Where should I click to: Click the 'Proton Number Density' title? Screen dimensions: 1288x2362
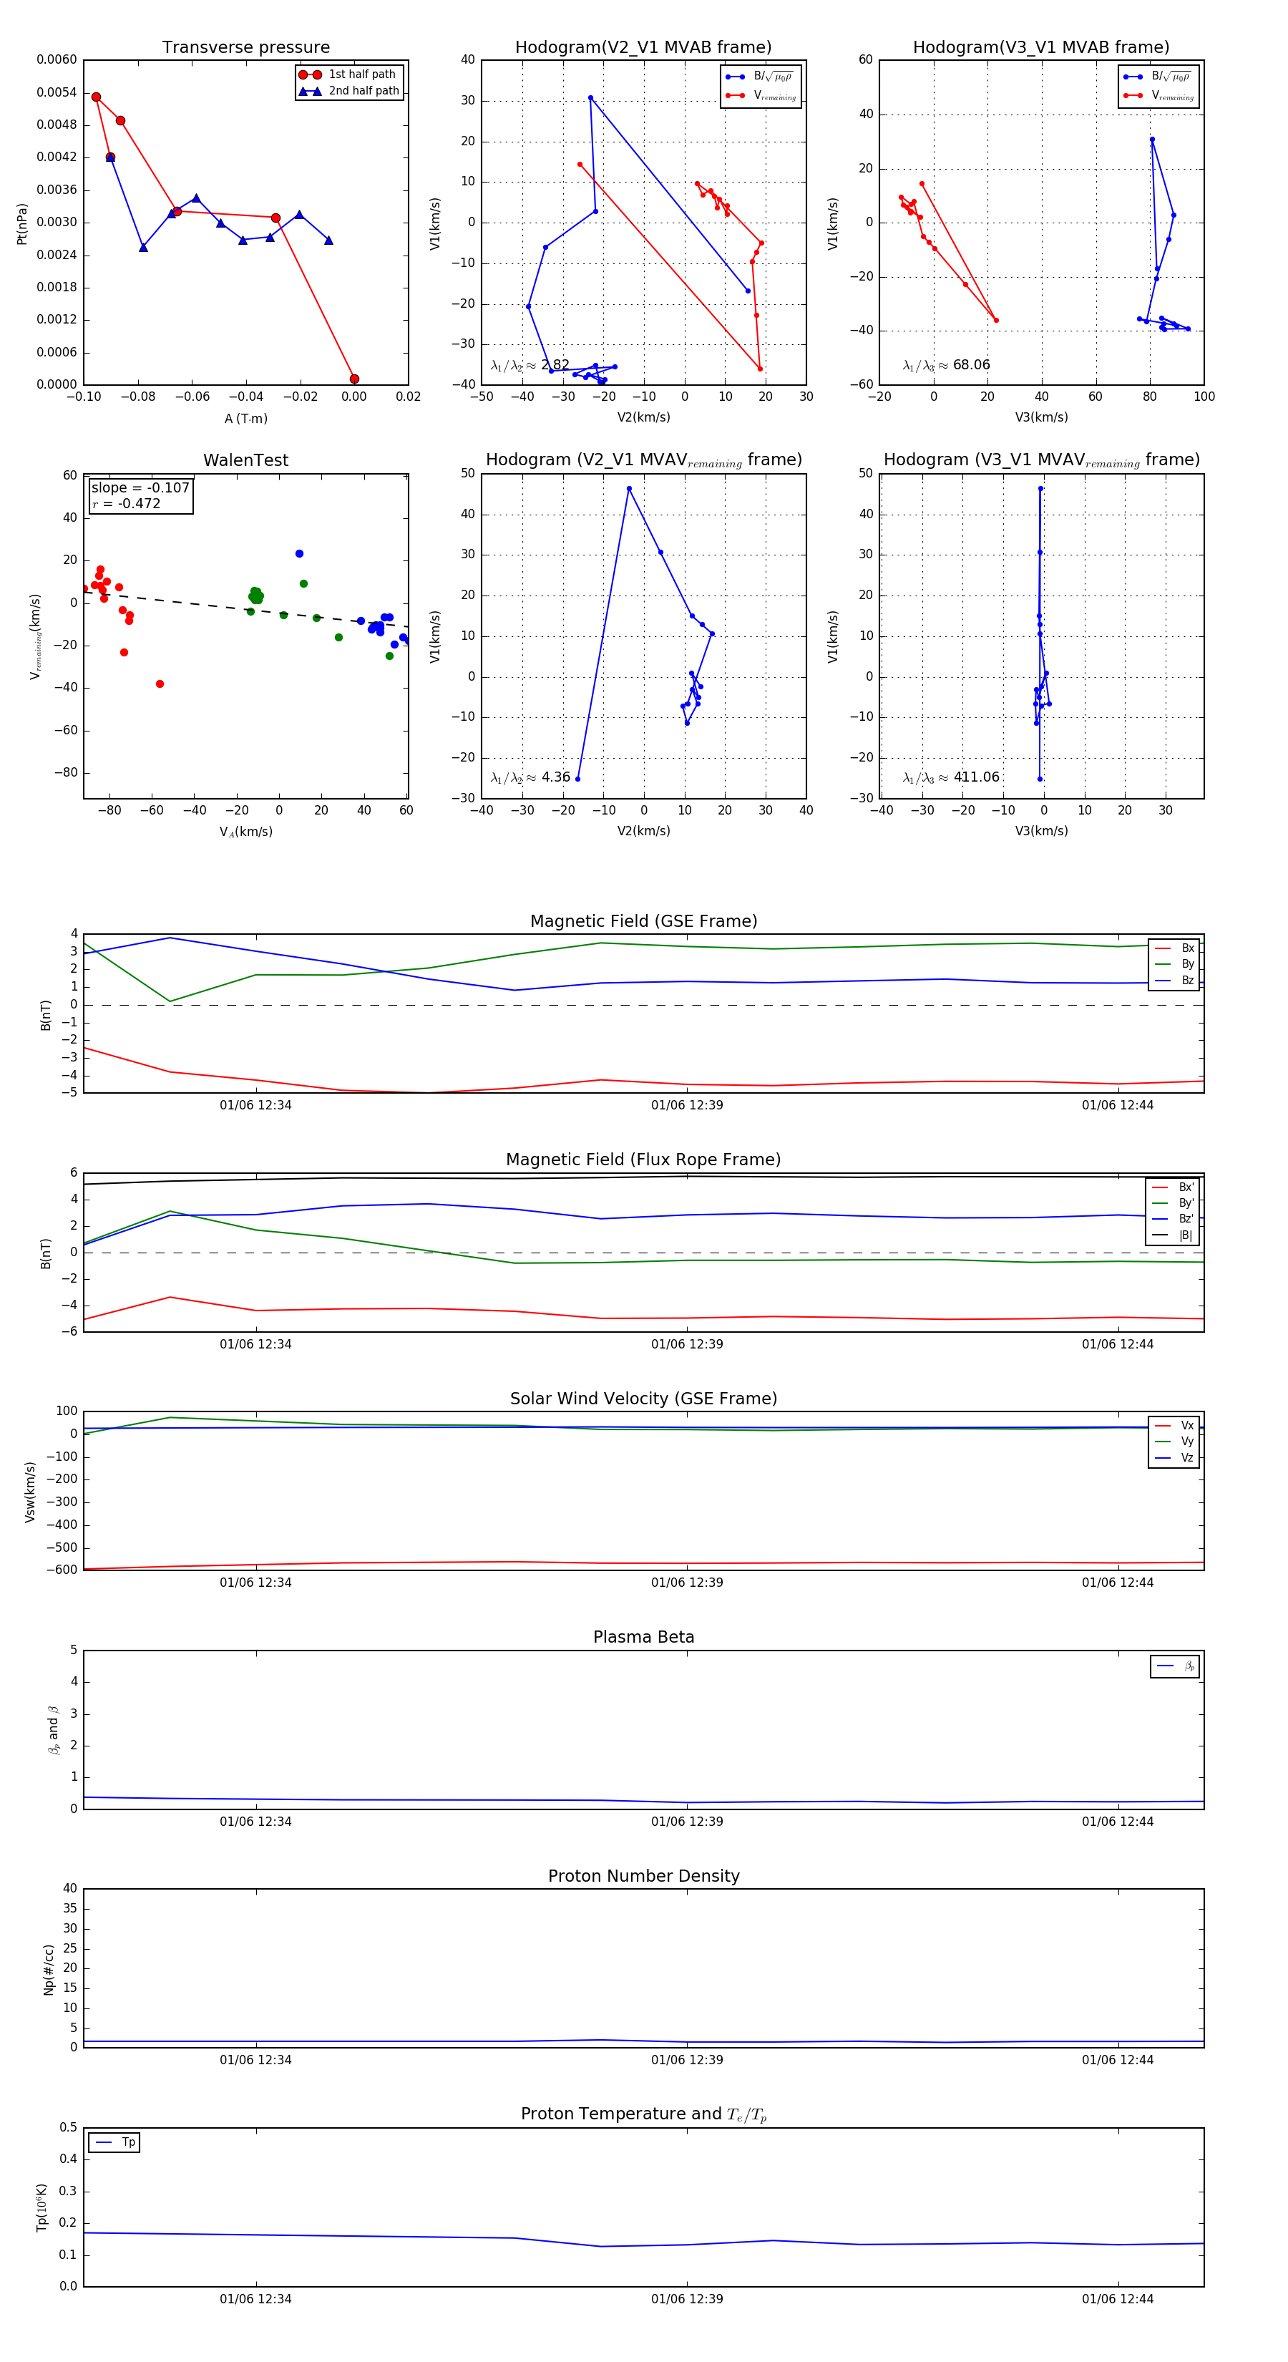point(643,1876)
